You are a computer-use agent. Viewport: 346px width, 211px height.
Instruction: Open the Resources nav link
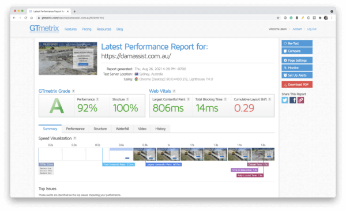pos(104,29)
